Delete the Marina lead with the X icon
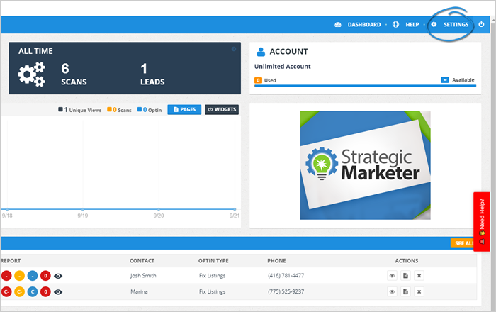 (x=419, y=291)
